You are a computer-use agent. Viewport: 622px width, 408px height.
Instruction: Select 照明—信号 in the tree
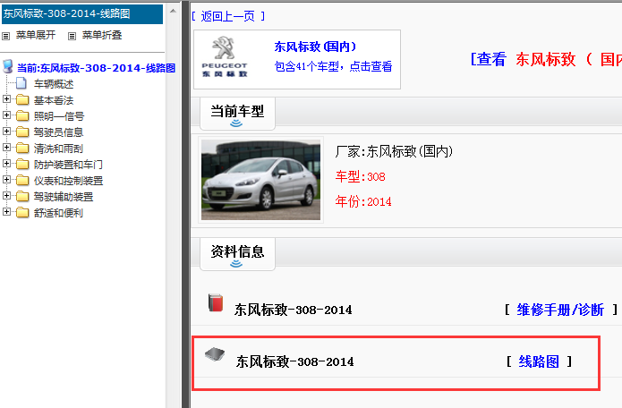tap(59, 116)
